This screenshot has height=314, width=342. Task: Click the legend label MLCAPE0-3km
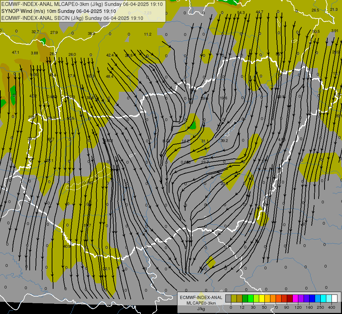(x=201, y=303)
